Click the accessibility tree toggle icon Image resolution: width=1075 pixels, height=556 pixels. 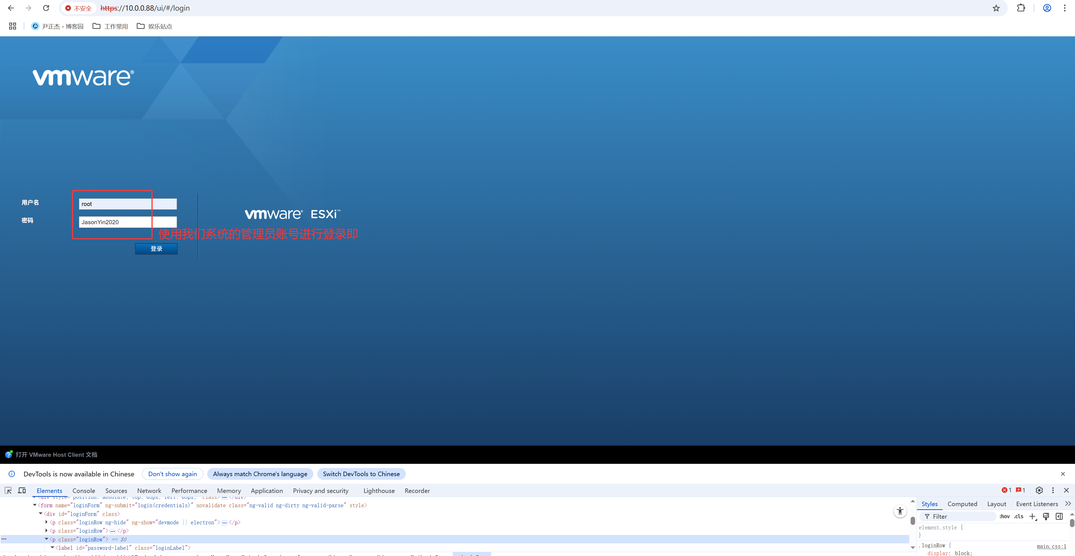pos(900,511)
